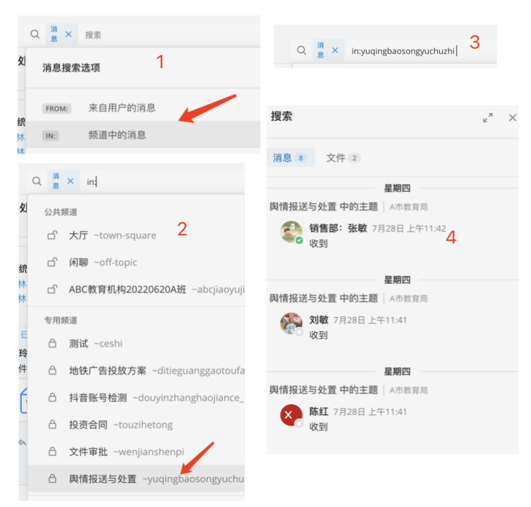This screenshot has width=531, height=507.
Task: Switch to the 文件 tab
Action: coord(343,158)
